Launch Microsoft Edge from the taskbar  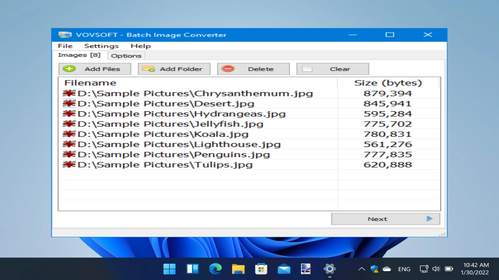click(x=215, y=269)
